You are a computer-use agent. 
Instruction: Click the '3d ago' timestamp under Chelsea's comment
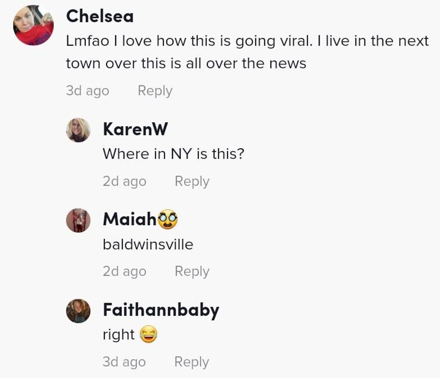coord(88,91)
